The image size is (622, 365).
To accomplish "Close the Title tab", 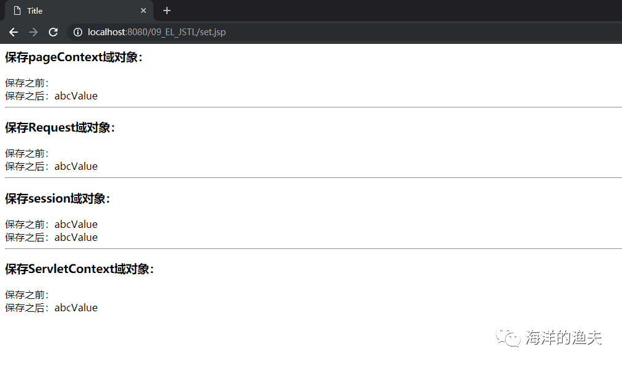I will [x=143, y=10].
